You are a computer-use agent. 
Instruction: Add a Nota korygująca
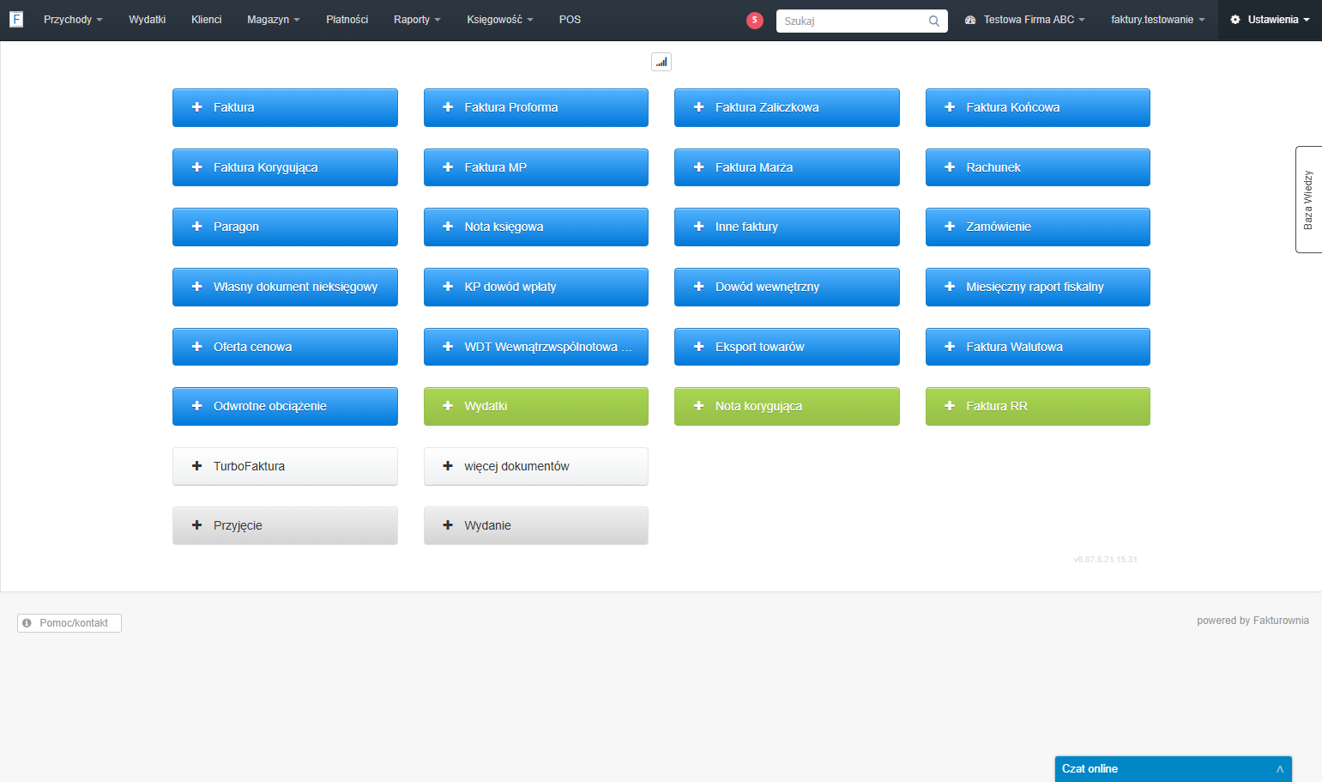(787, 406)
